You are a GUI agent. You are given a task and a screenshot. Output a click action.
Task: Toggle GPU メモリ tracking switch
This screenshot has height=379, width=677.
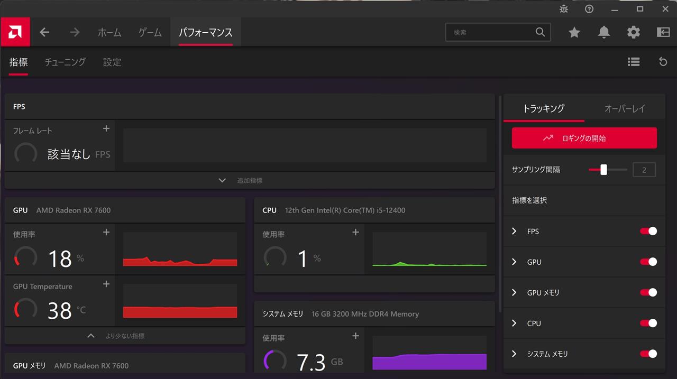click(x=648, y=292)
